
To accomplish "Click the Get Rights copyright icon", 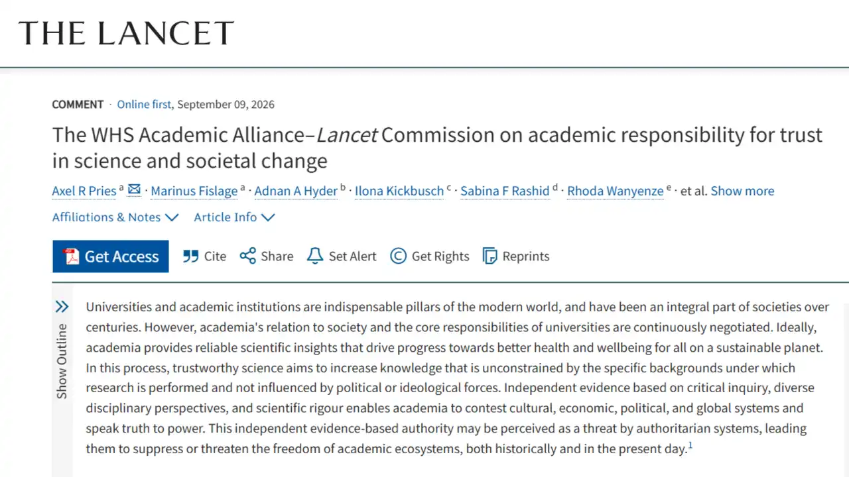I will [398, 256].
